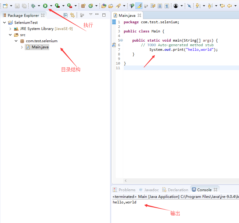239x223 pixels.
Task: Click the External Tools run icon
Action: coord(70,6)
